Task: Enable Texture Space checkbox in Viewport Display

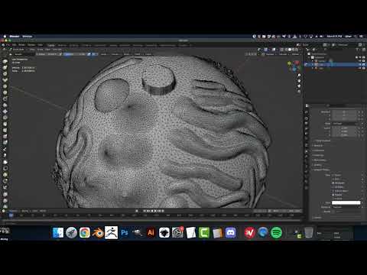Action: (x=333, y=191)
